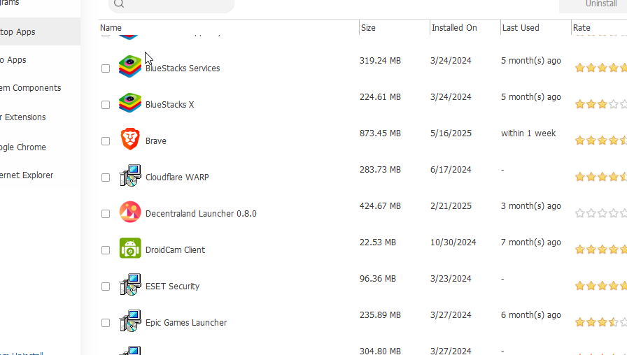The height and width of the screenshot is (355, 627).
Task: Click the Decentraland Launcher icon
Action: tap(130, 212)
